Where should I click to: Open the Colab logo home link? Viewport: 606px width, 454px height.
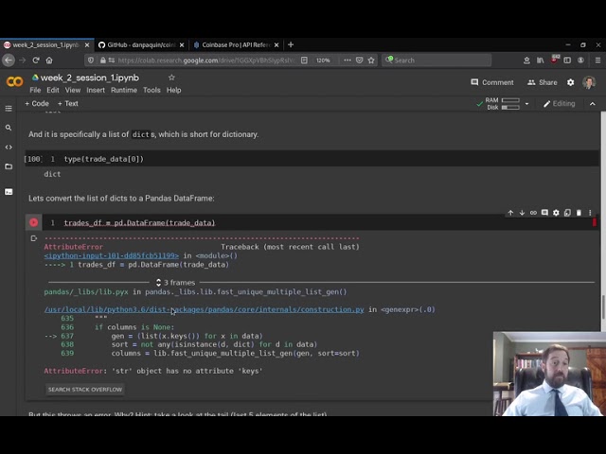pos(15,82)
